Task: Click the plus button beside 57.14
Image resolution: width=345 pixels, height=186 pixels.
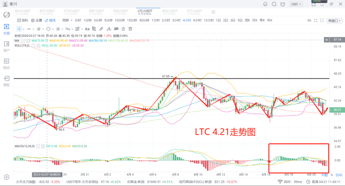Action: [326, 40]
